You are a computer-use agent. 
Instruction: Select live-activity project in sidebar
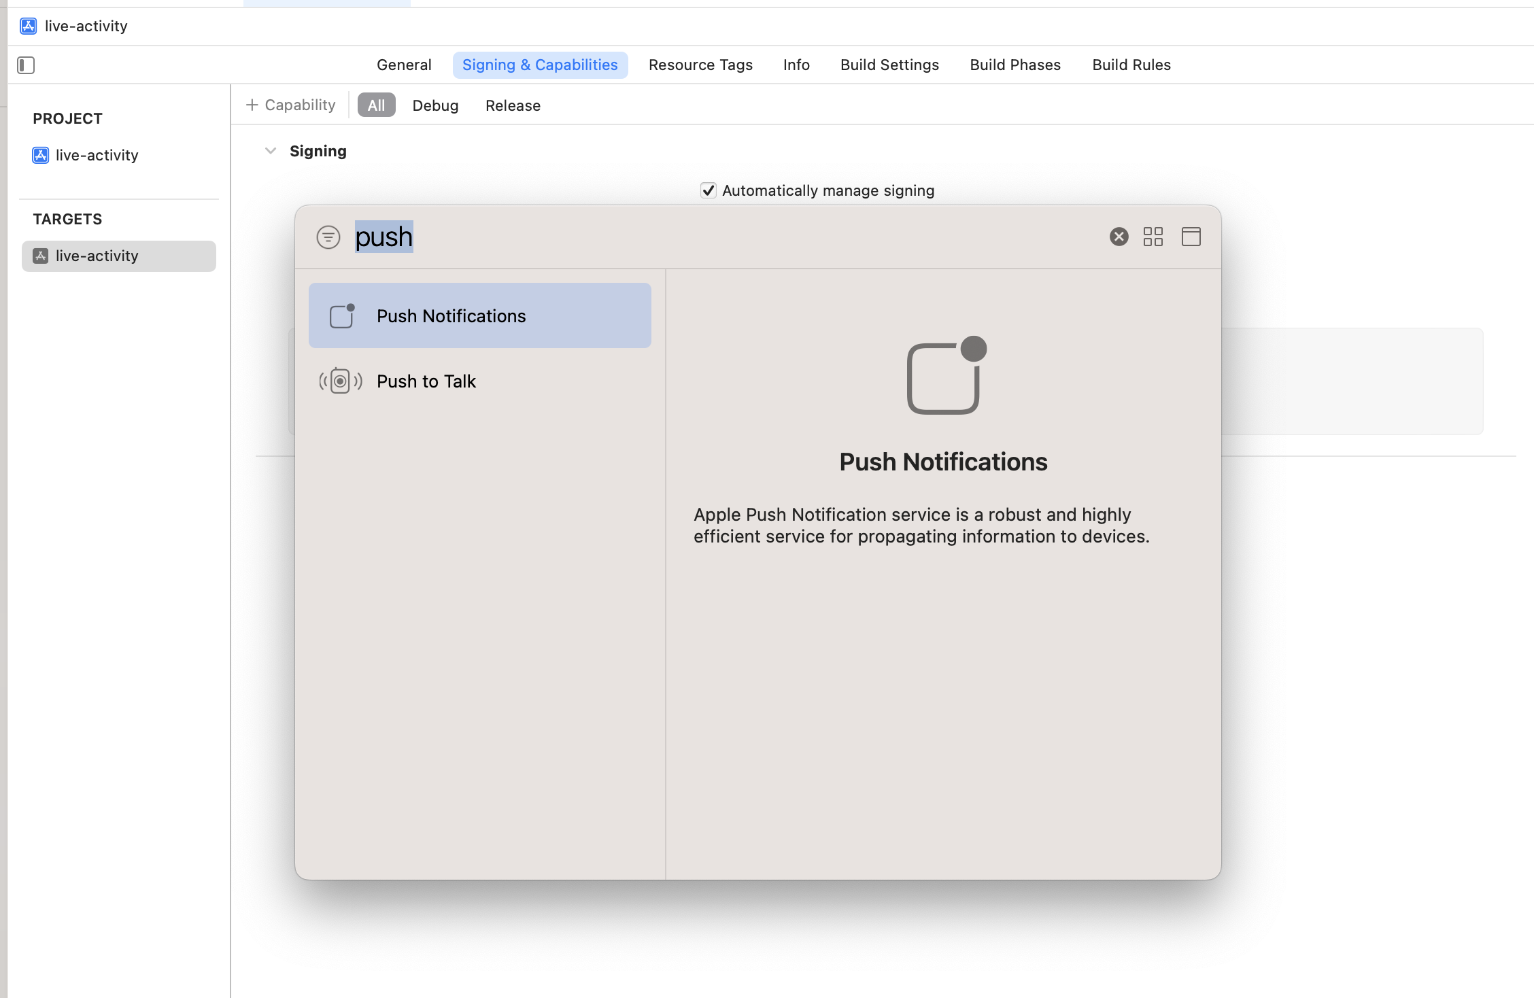pyautogui.click(x=97, y=155)
